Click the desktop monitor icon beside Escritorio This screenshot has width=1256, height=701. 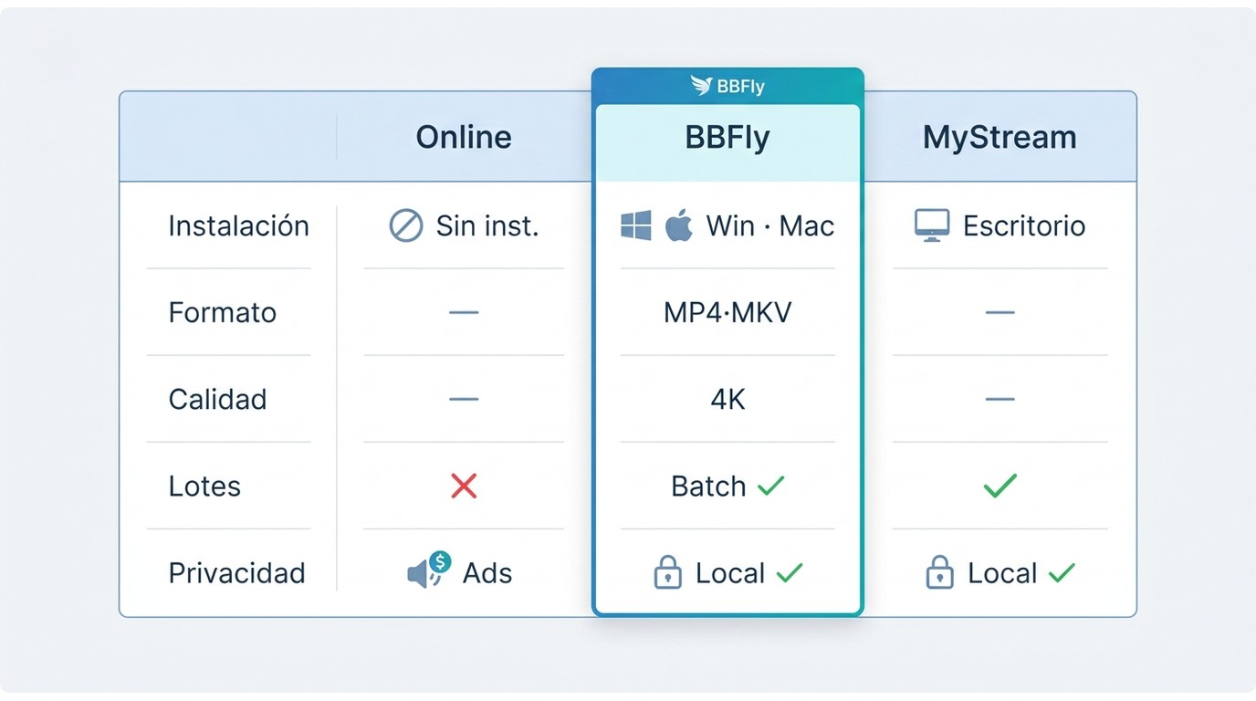[x=932, y=225]
